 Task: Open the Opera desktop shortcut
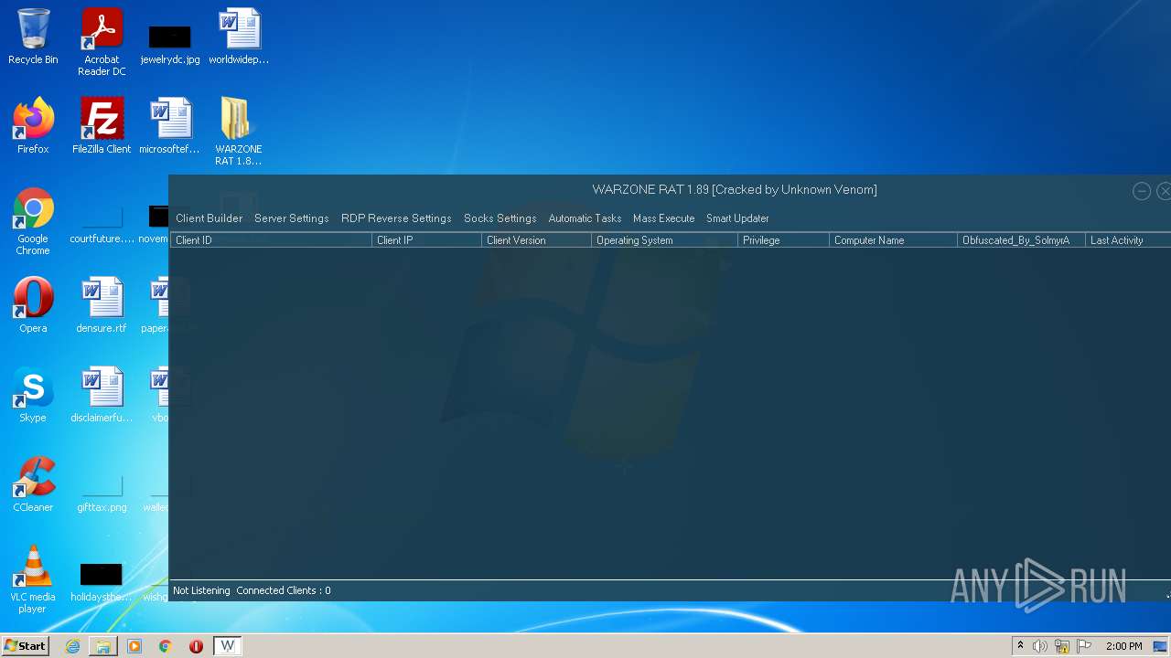(33, 305)
